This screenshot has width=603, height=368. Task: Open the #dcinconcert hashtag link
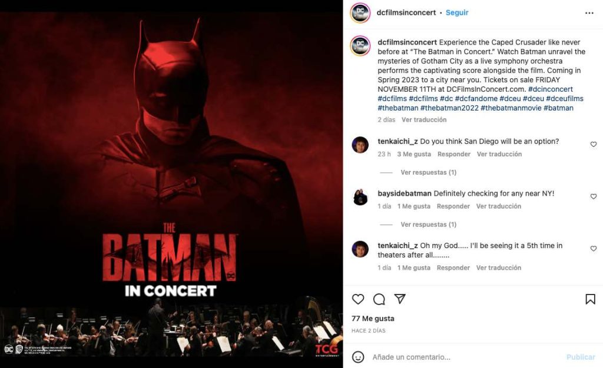click(x=551, y=89)
